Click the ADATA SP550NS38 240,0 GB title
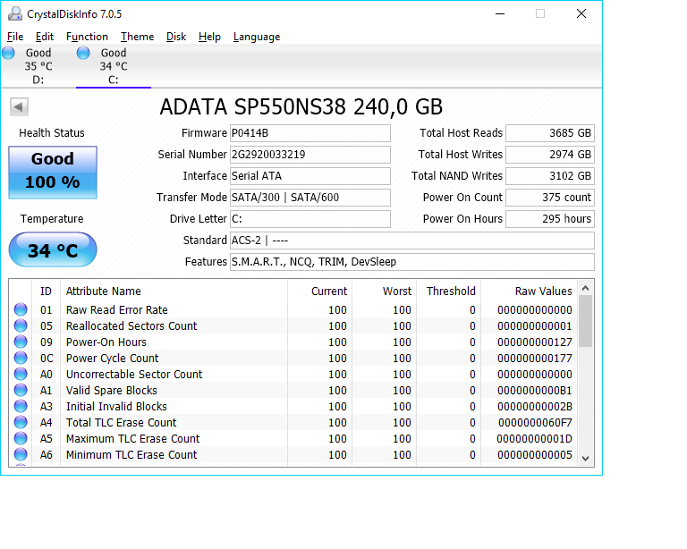The image size is (687, 549). 301,106
